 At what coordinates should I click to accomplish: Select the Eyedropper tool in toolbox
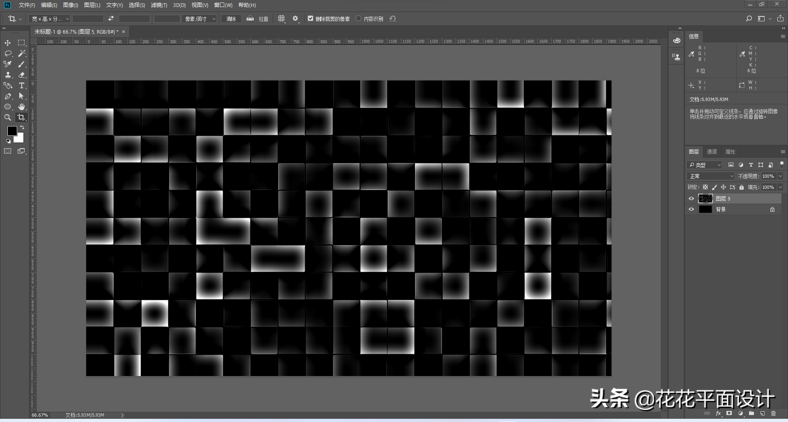point(7,64)
